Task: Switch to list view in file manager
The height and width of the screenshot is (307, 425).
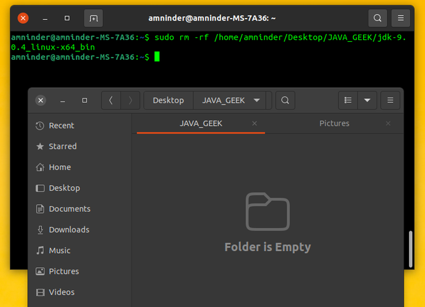Action: (x=348, y=101)
